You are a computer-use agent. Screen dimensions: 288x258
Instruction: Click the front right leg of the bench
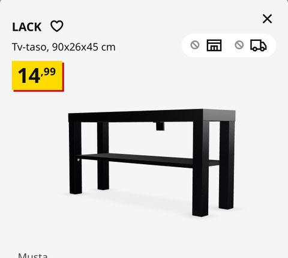[x=200, y=168]
